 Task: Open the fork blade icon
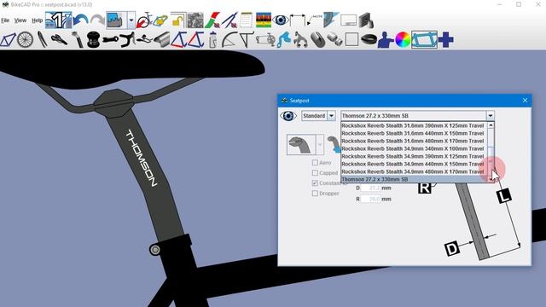[42, 40]
